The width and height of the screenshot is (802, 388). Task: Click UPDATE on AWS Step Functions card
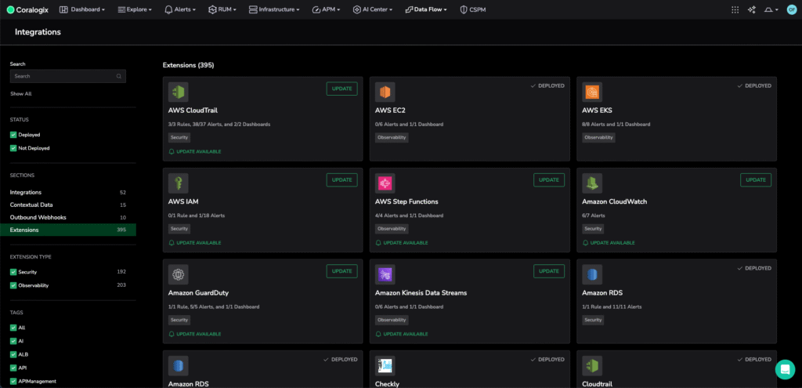coord(549,179)
